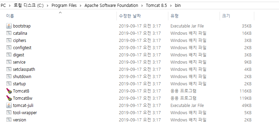Viewport: 279px width, 130px height.
Task: Sort by the 크기 column header
Action: click(x=226, y=16)
